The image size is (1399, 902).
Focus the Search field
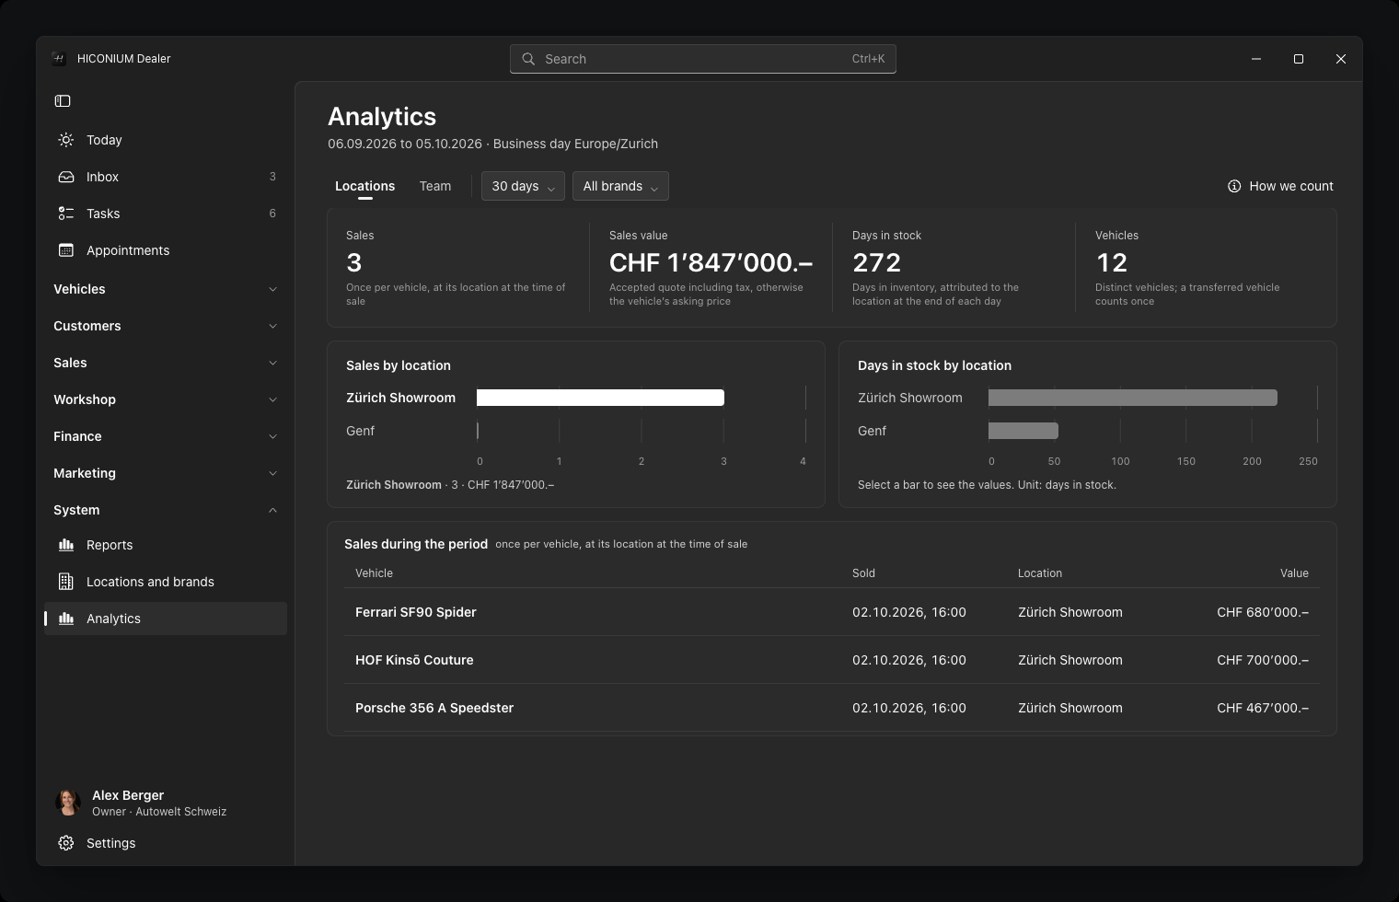703,59
